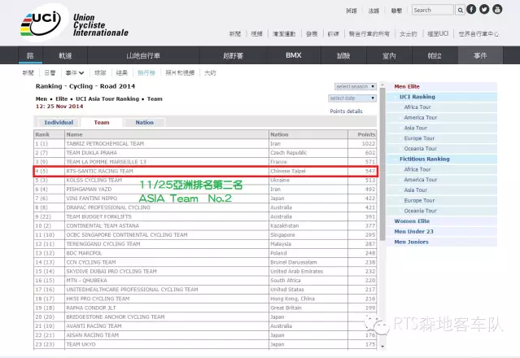
Task: Open Asia Tour under Fictitious Ranking
Action: pyautogui.click(x=416, y=190)
